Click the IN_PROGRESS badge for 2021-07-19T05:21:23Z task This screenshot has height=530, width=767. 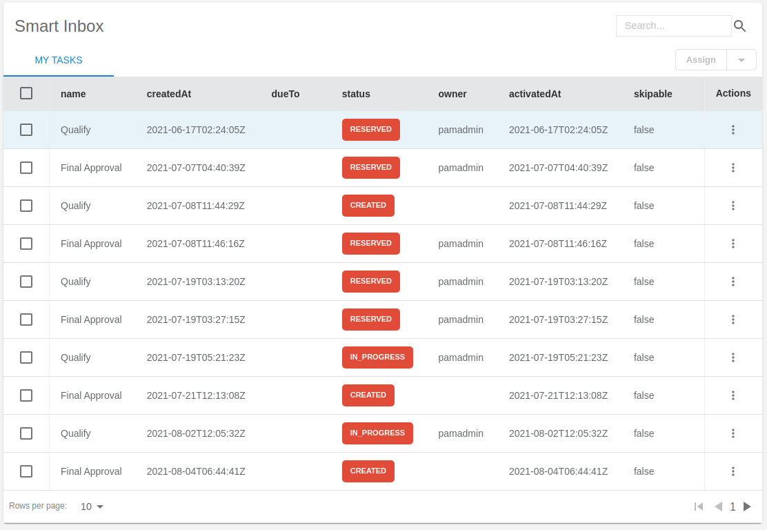tap(377, 357)
